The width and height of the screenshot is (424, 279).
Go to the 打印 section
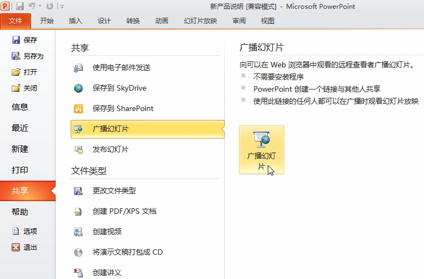coord(20,170)
